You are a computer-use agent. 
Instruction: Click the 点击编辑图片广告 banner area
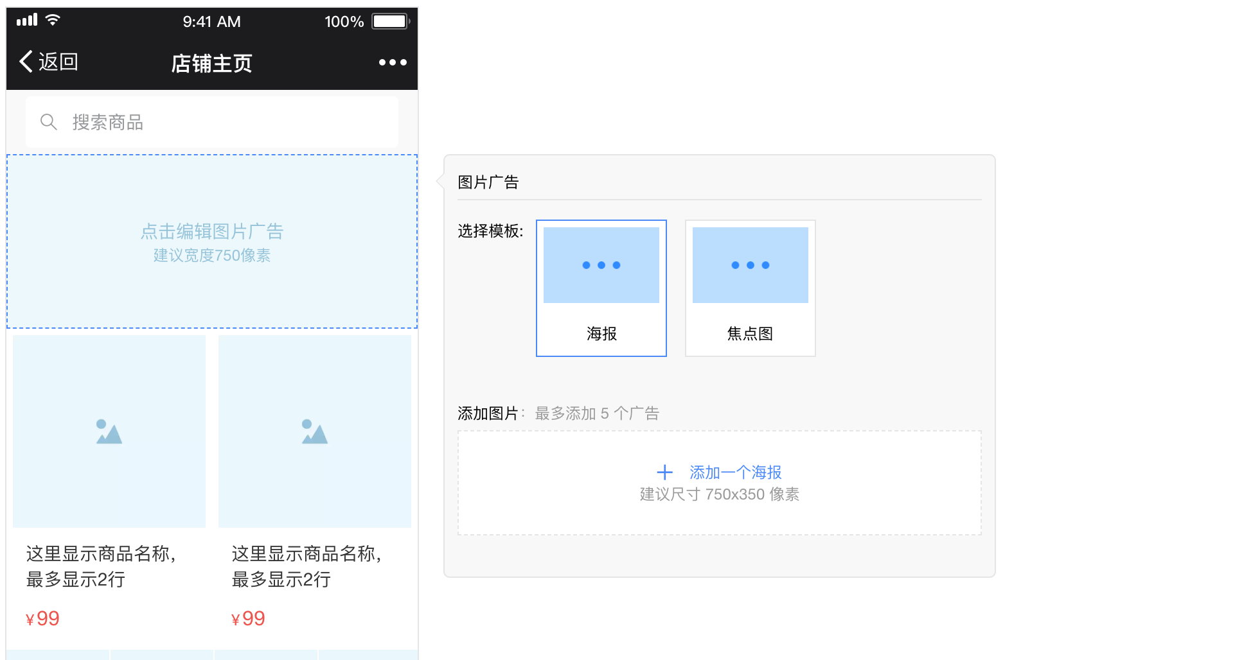pos(212,241)
